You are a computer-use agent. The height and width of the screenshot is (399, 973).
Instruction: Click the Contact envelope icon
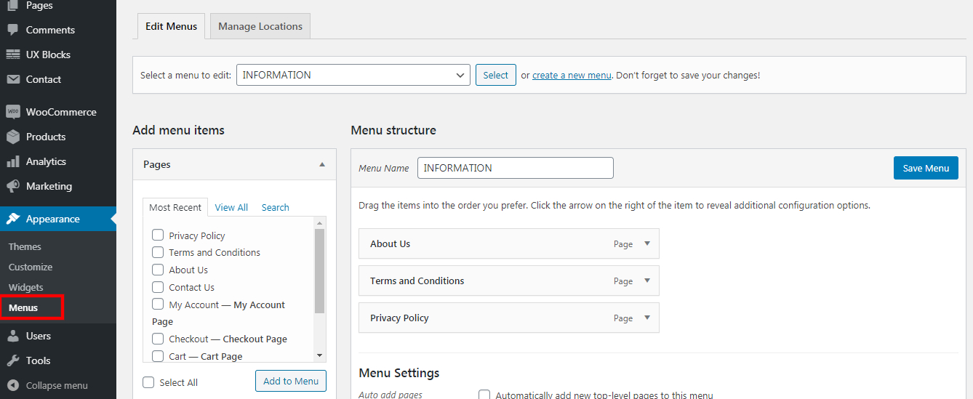pos(12,79)
